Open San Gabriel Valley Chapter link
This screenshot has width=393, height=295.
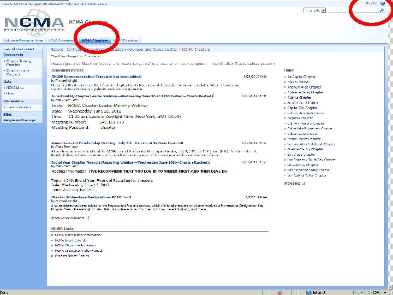pos(307,175)
